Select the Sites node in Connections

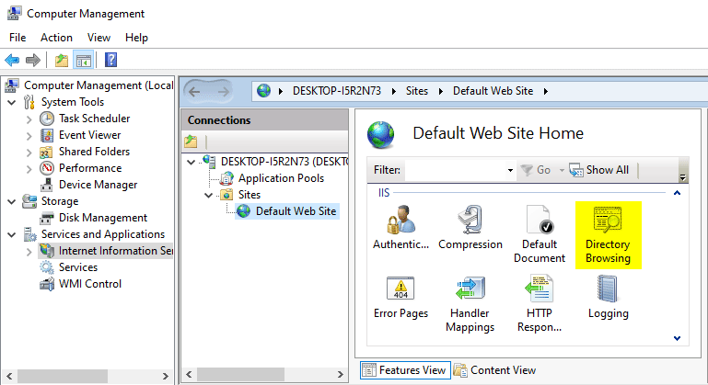coord(250,195)
